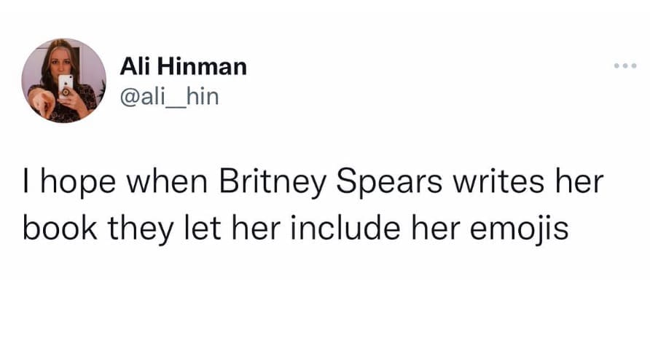Click the word "her" ending the first line
The height and width of the screenshot is (351, 650).
[579, 184]
